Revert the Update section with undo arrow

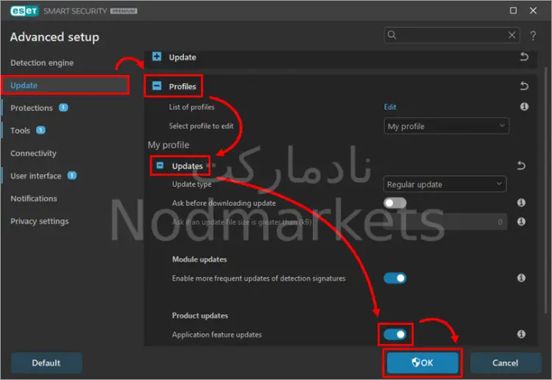click(524, 57)
